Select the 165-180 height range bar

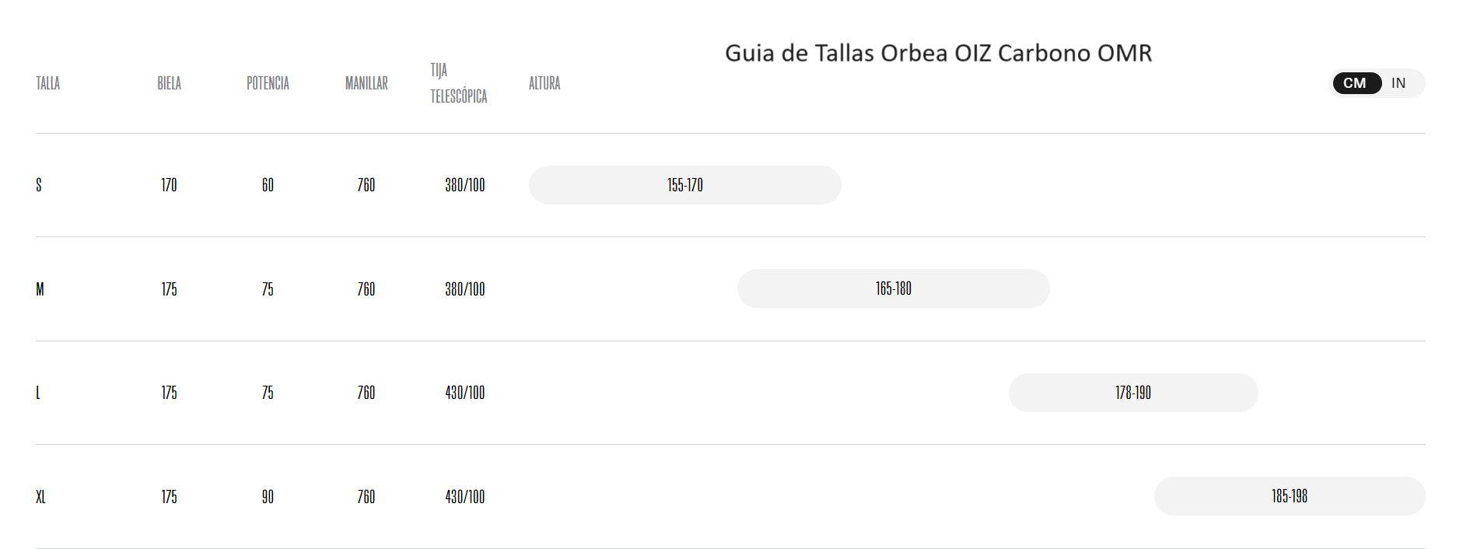pos(893,288)
